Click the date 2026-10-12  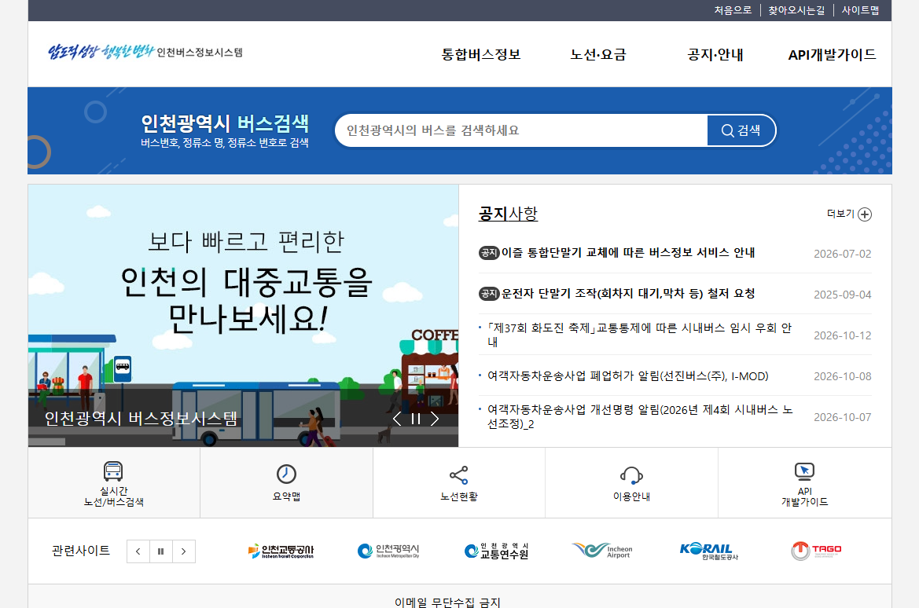[842, 335]
